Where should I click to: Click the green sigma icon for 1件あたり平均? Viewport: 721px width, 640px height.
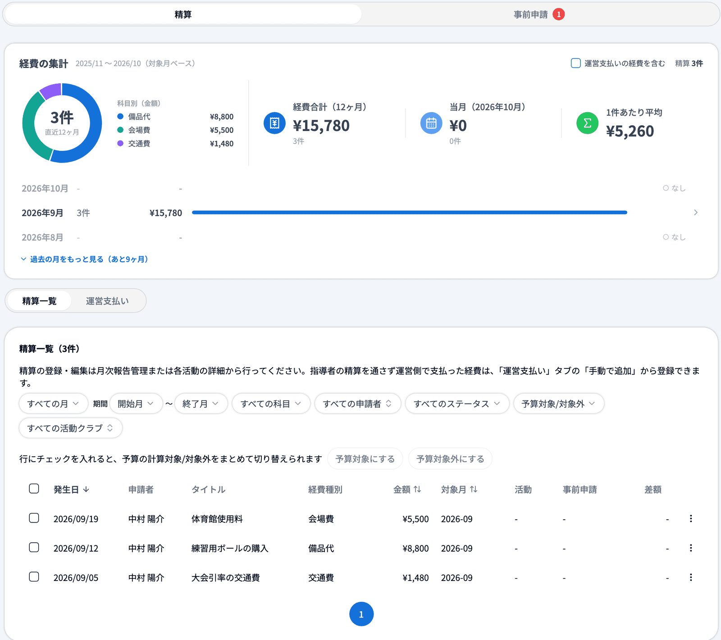588,123
